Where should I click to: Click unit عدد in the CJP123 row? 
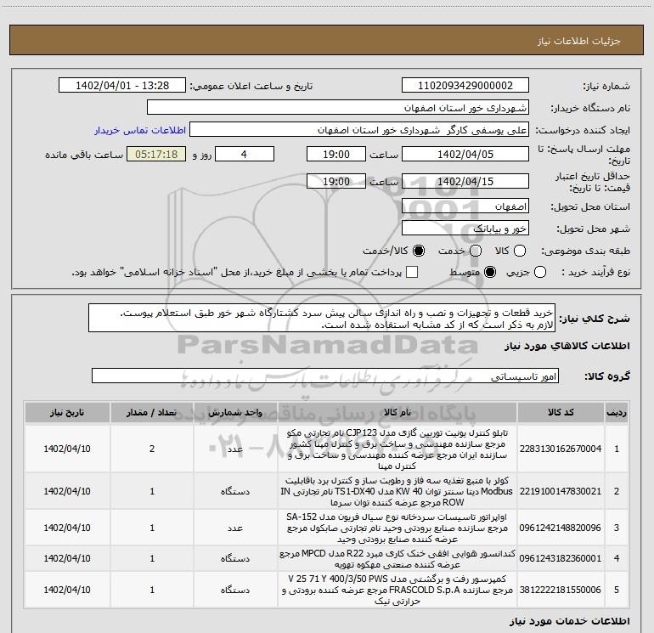coord(235,449)
